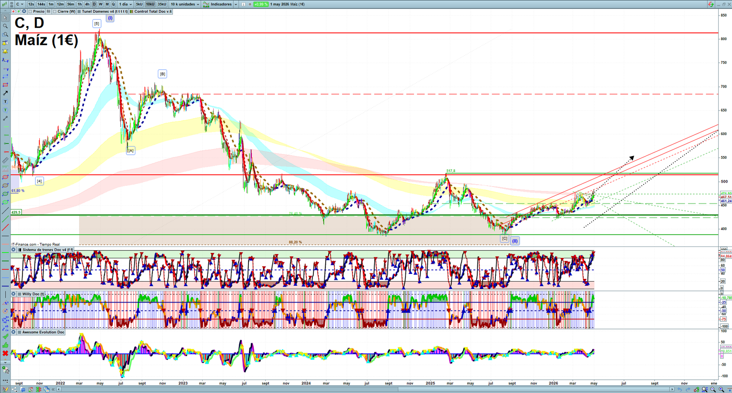Select the segment line tool

5,118
